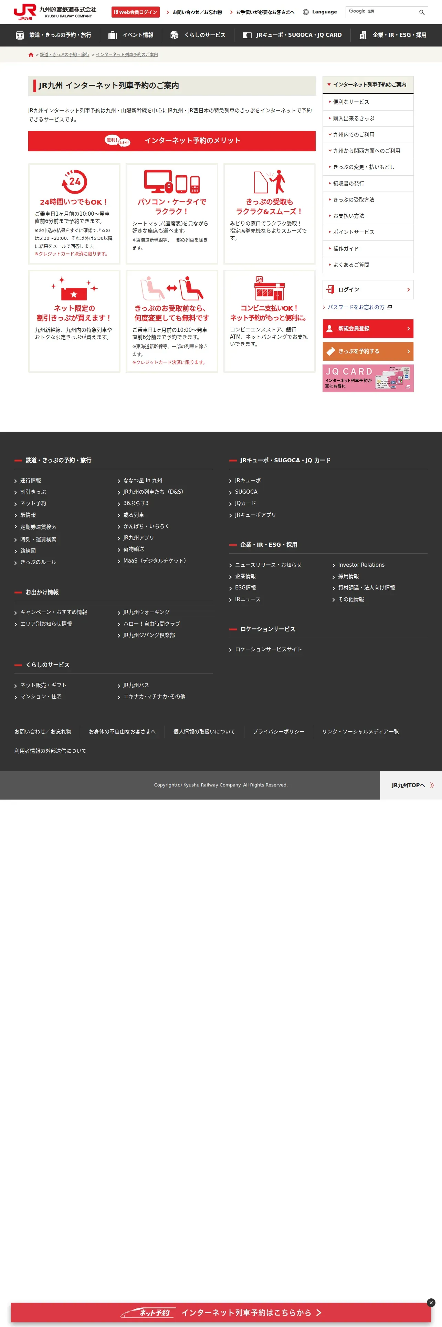Click 鉄道・きっぷの予約・旅行 breadcrumb link
Image resolution: width=442 pixels, height=1327 pixels.
[x=64, y=55]
